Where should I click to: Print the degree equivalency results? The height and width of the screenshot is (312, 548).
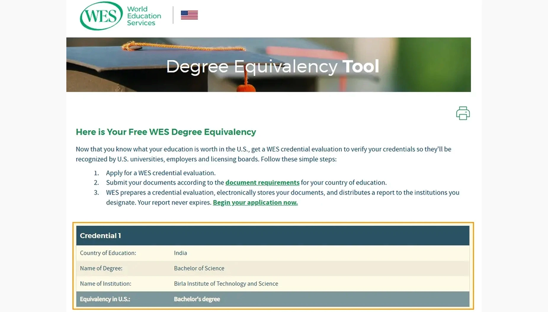463,113
